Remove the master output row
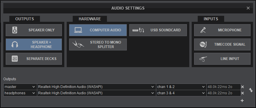The width and height of the screenshot is (256, 108). coord(242,87)
